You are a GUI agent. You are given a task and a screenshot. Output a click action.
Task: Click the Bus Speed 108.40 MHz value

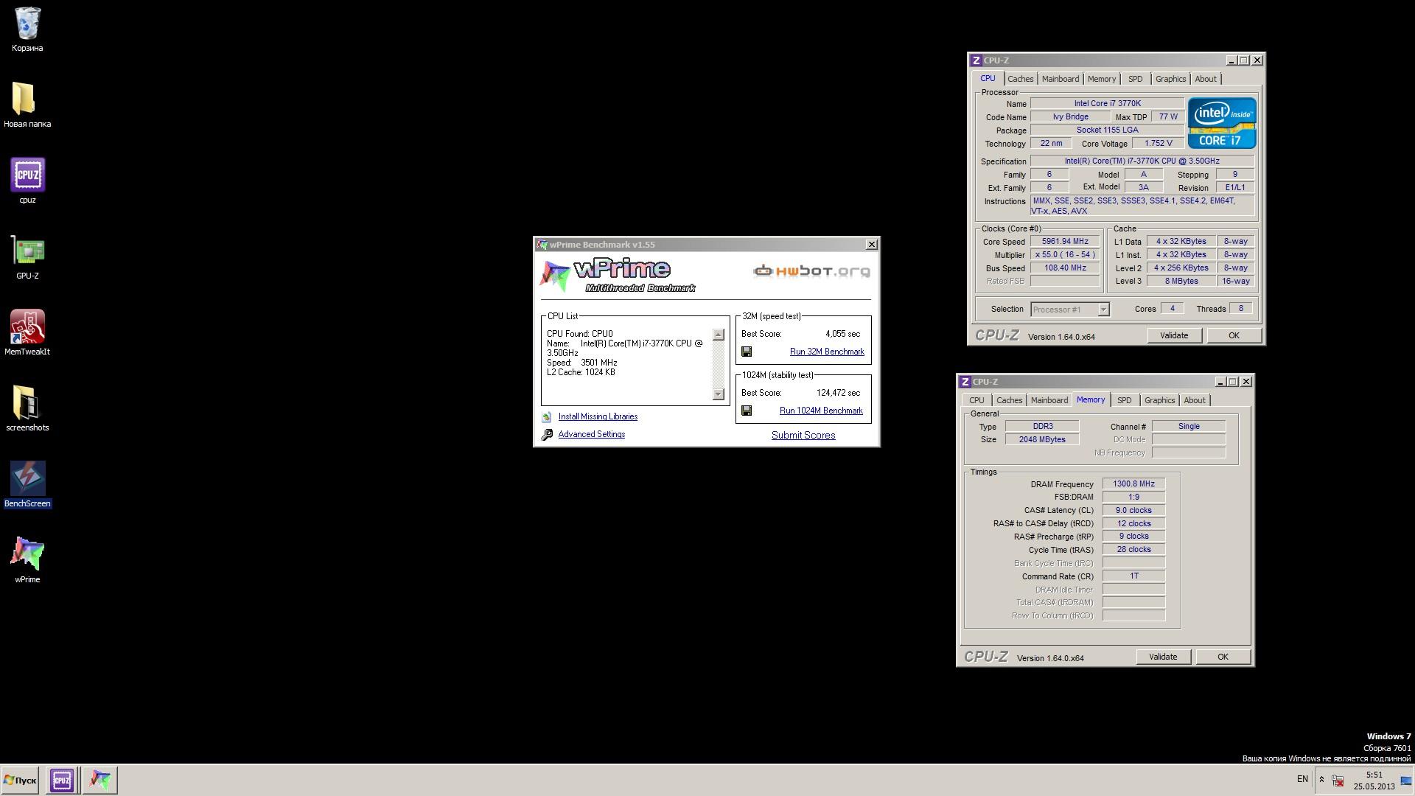pyautogui.click(x=1065, y=268)
